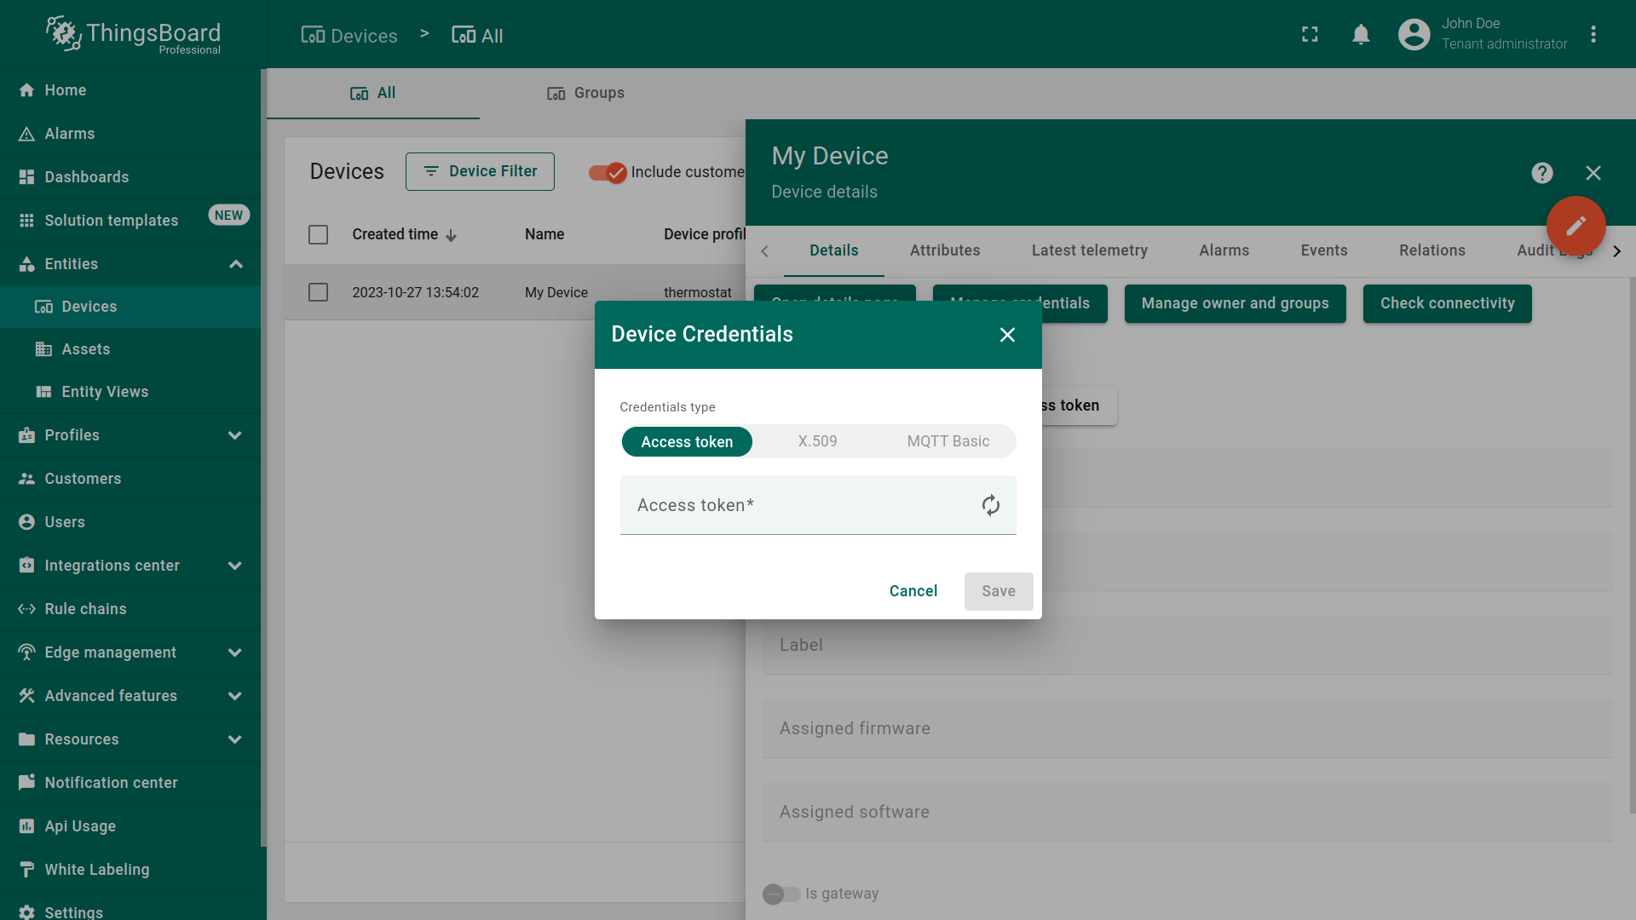Click the ThingsBoard logo
This screenshot has width=1636, height=920.
[x=134, y=34]
